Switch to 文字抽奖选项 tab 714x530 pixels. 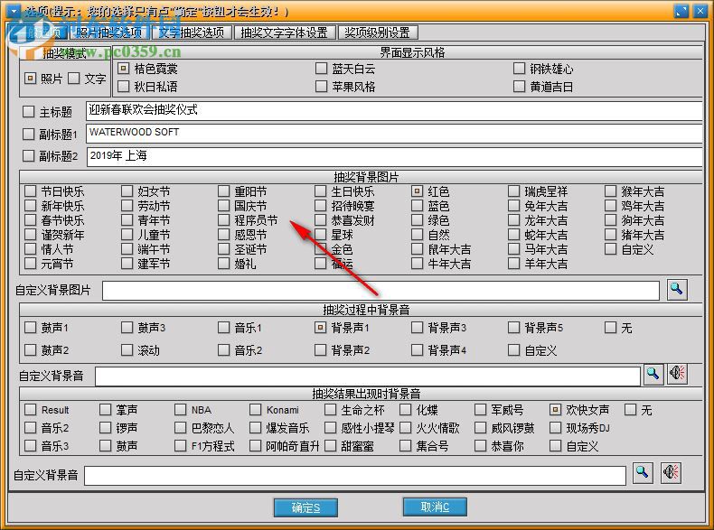click(x=192, y=33)
